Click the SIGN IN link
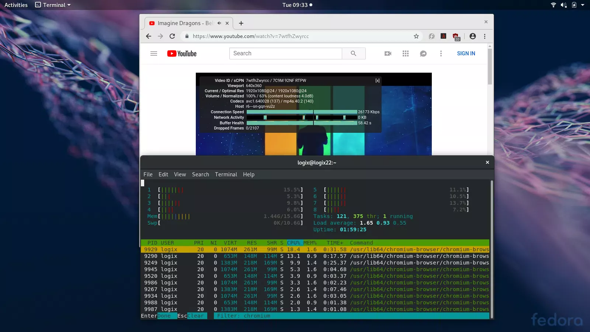The height and width of the screenshot is (332, 590). tap(466, 53)
